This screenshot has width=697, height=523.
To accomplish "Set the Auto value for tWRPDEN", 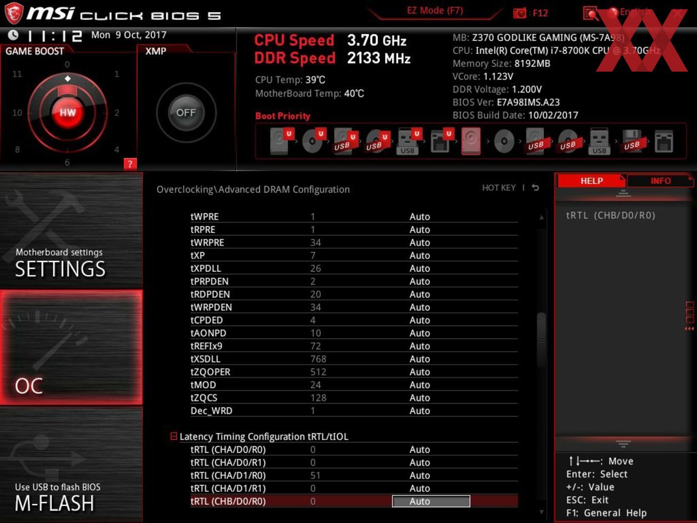I will tap(420, 307).
